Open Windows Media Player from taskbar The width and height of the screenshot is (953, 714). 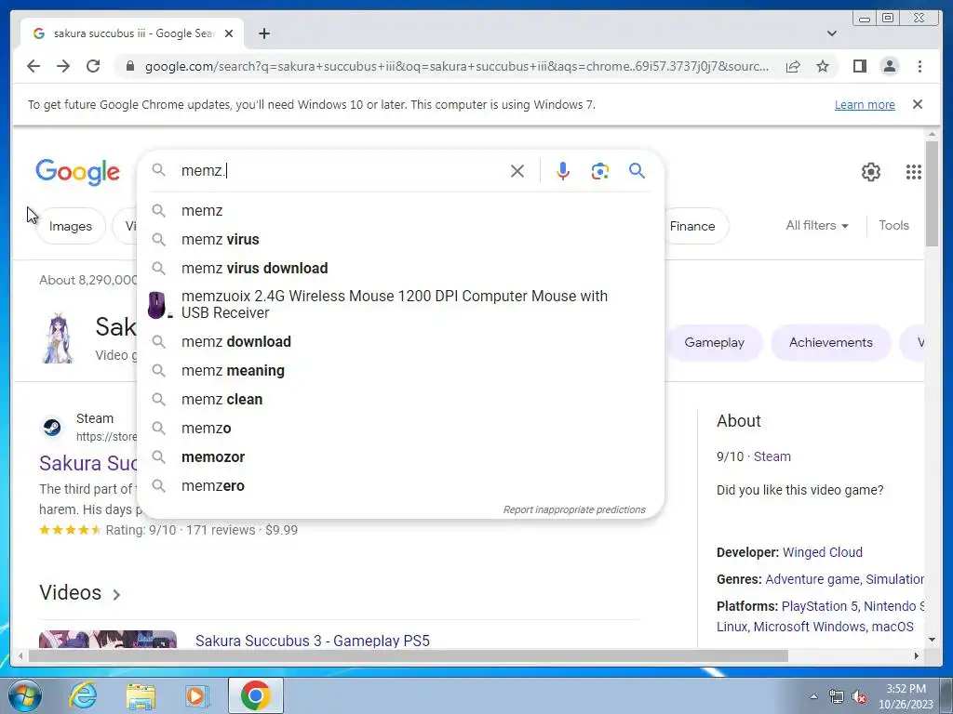pyautogui.click(x=196, y=695)
